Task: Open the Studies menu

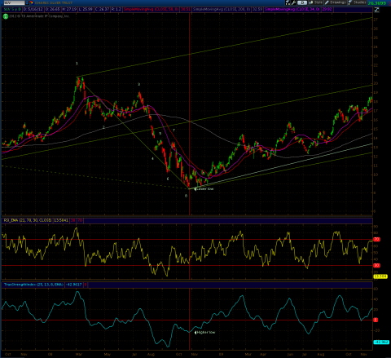Action: pos(358,2)
